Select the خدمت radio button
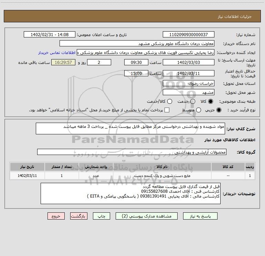This screenshot has width=265, height=256. click(193, 101)
